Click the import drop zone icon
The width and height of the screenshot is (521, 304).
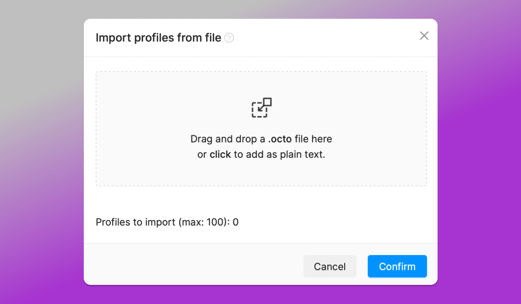pos(262,108)
